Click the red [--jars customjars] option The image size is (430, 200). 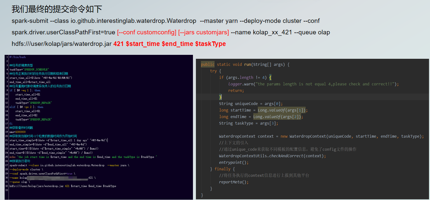[x=203, y=32]
